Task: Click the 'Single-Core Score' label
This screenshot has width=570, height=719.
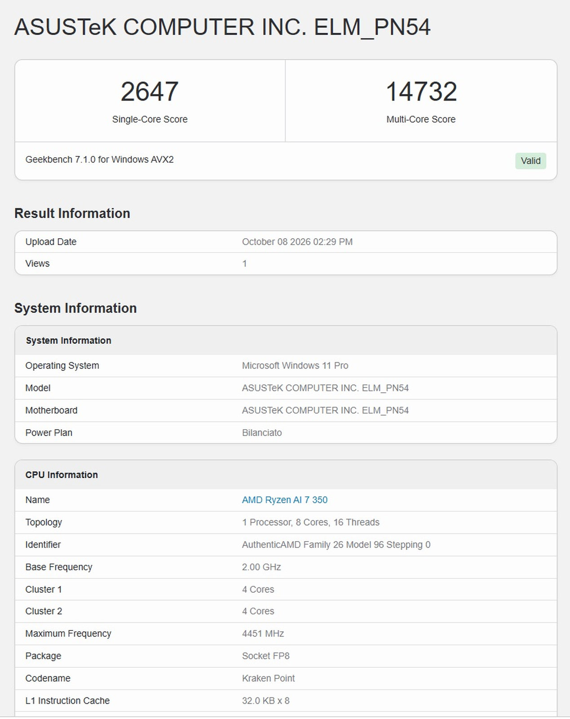Action: click(150, 119)
